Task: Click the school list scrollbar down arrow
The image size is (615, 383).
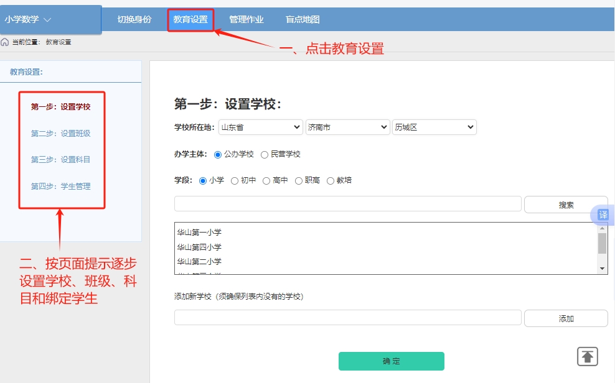Action: pyautogui.click(x=602, y=268)
